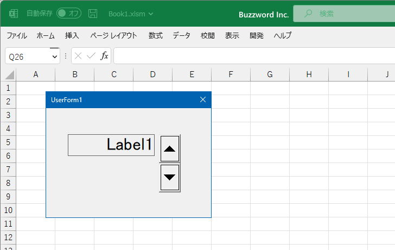Open the Book1.xlsm filename dropdown
The width and height of the screenshot is (395, 250).
(131, 14)
